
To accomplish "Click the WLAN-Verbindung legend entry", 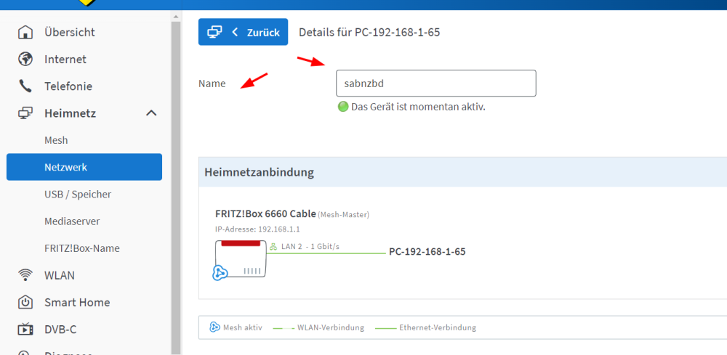I will 331,327.
